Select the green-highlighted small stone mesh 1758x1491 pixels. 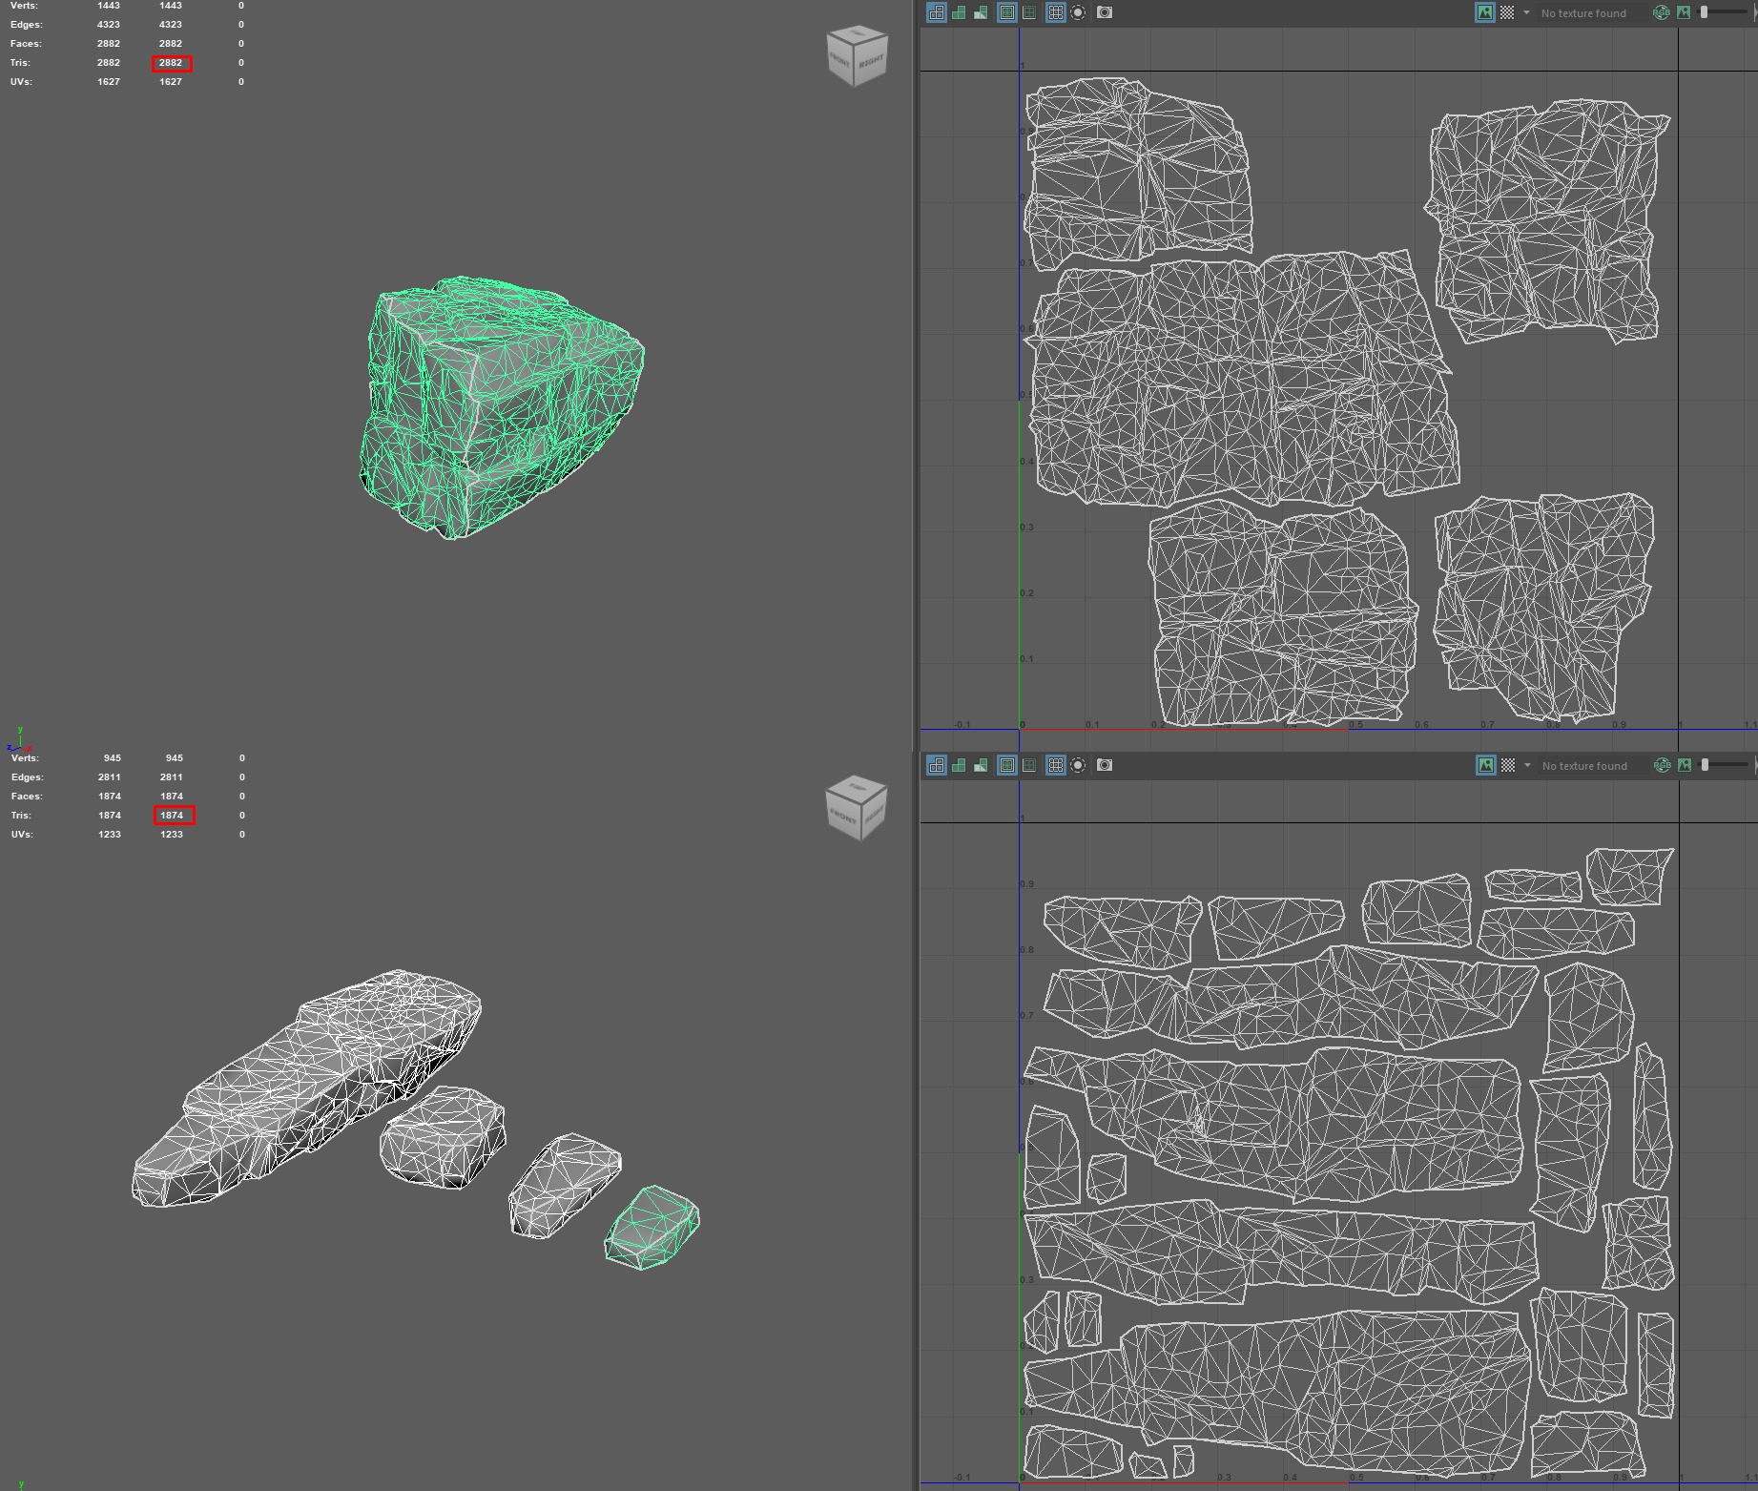tap(651, 1228)
